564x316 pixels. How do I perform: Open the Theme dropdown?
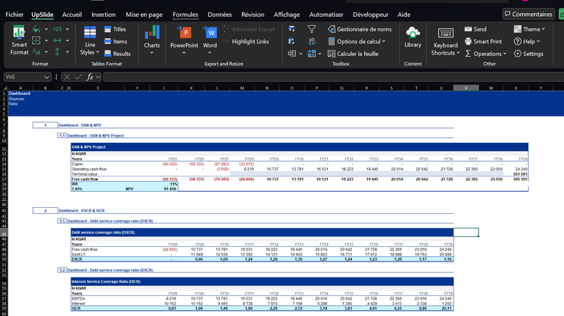click(529, 29)
